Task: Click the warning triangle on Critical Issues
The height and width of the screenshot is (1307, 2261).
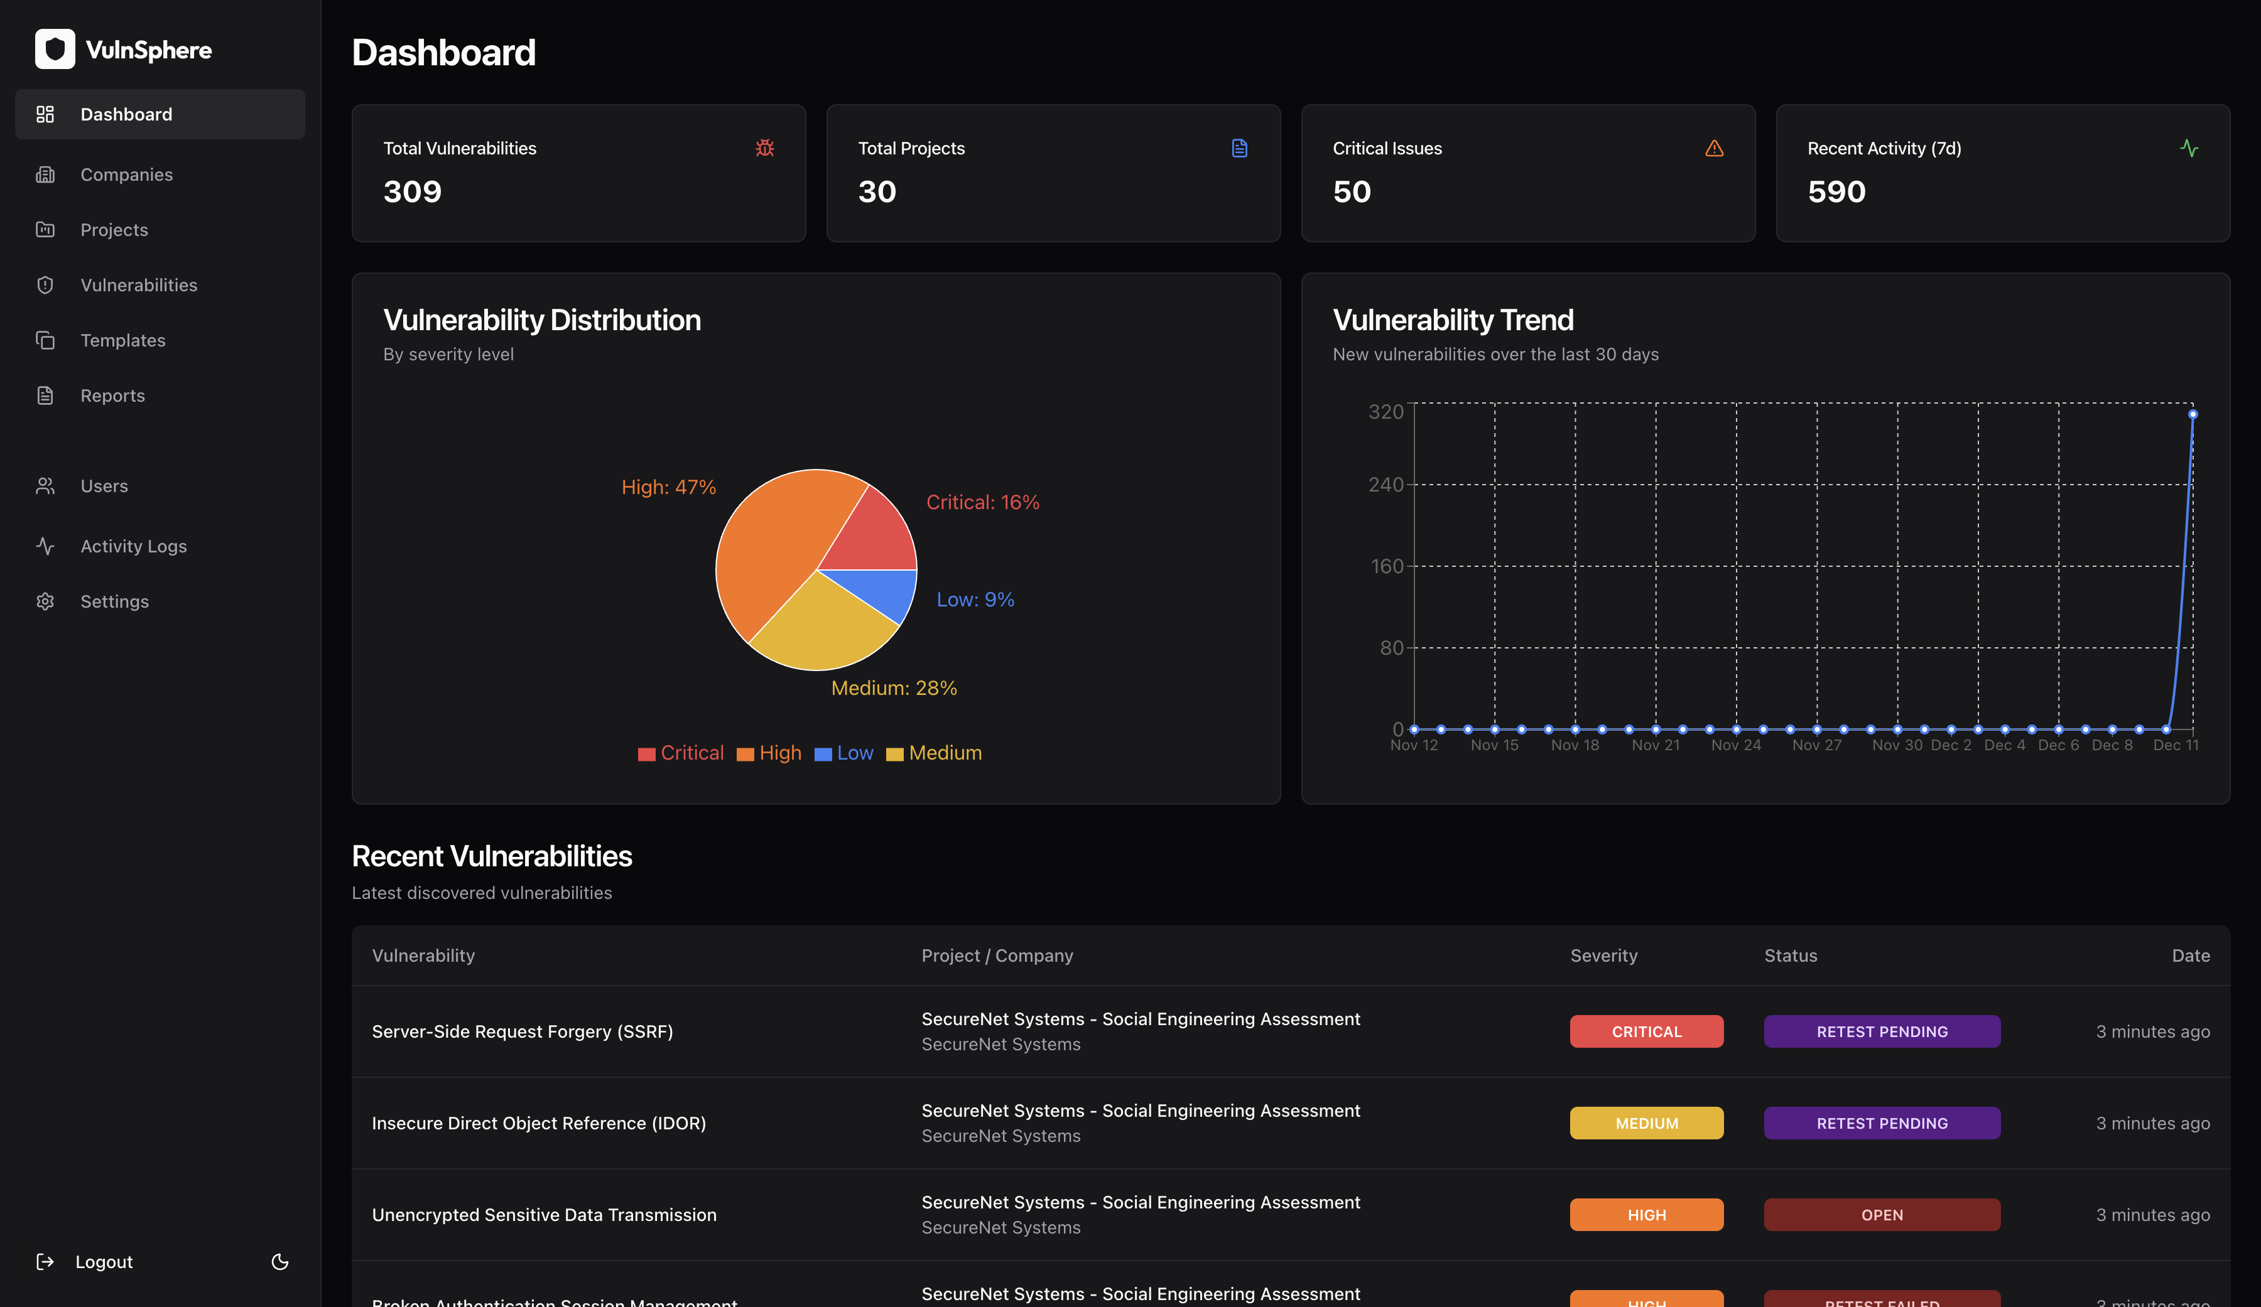Action: pyautogui.click(x=1714, y=148)
